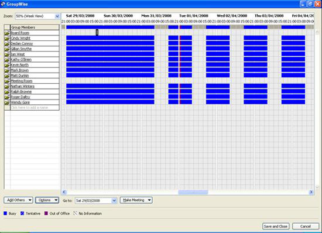322x233 pixels.
Task: Click the Sat 29/03/2008 date header
Action: [80, 16]
